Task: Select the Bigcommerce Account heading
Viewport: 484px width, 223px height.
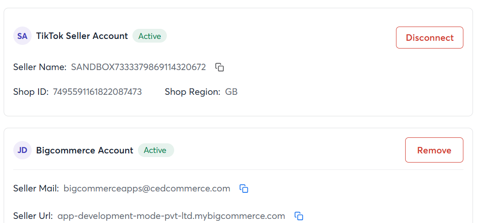Action: pos(85,150)
